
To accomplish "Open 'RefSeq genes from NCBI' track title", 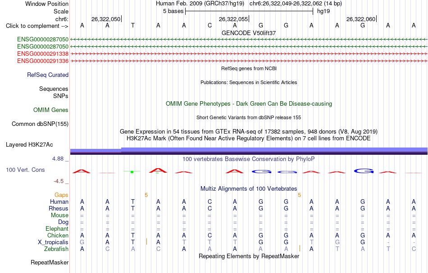I will 249,68.
